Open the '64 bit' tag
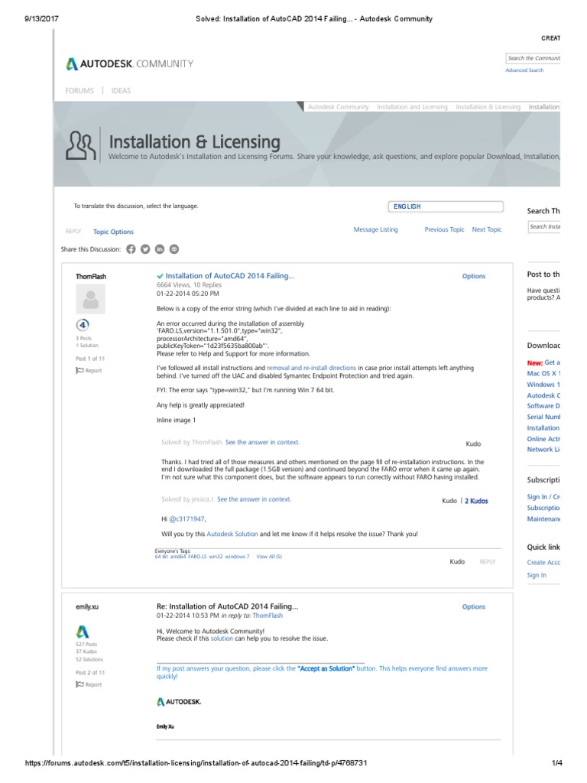Viewport: 587px width, 783px height. pyautogui.click(x=161, y=557)
